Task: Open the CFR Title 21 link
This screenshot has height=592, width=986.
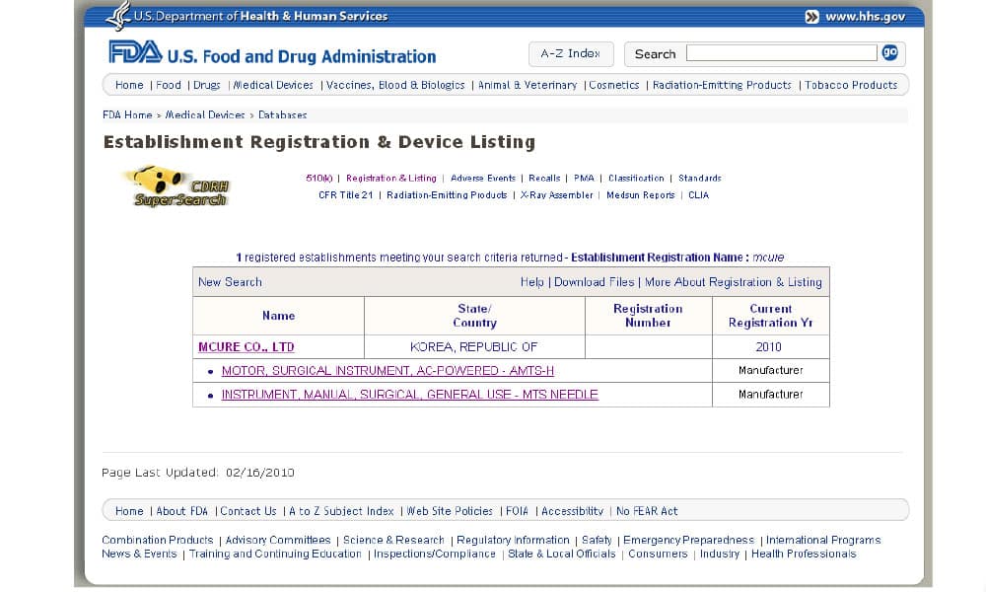Action: coord(346,195)
